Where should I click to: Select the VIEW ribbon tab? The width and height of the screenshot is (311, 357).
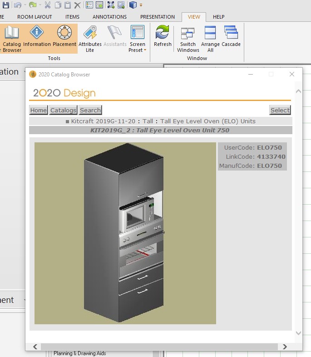point(194,17)
